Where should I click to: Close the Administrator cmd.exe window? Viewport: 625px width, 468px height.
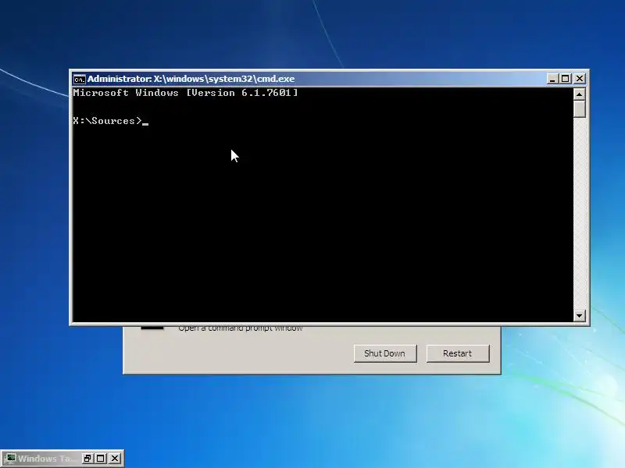pos(580,79)
